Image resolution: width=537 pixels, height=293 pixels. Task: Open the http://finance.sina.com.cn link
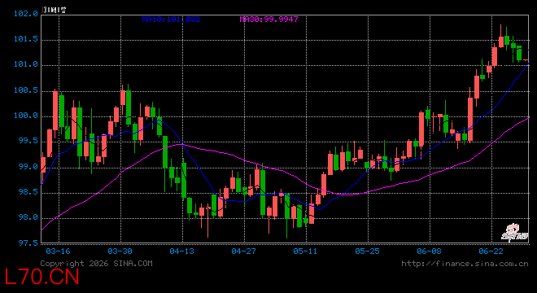coord(465,264)
